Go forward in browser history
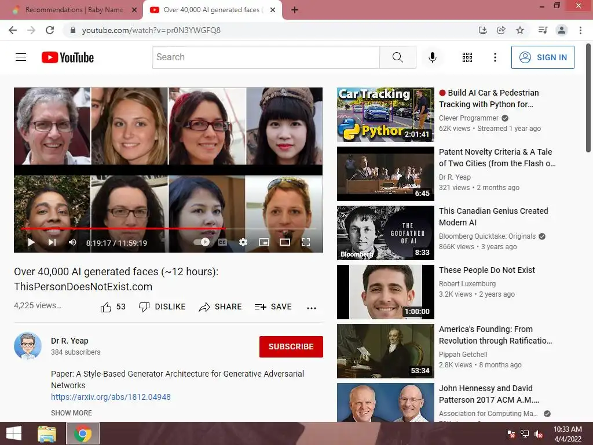 point(31,30)
